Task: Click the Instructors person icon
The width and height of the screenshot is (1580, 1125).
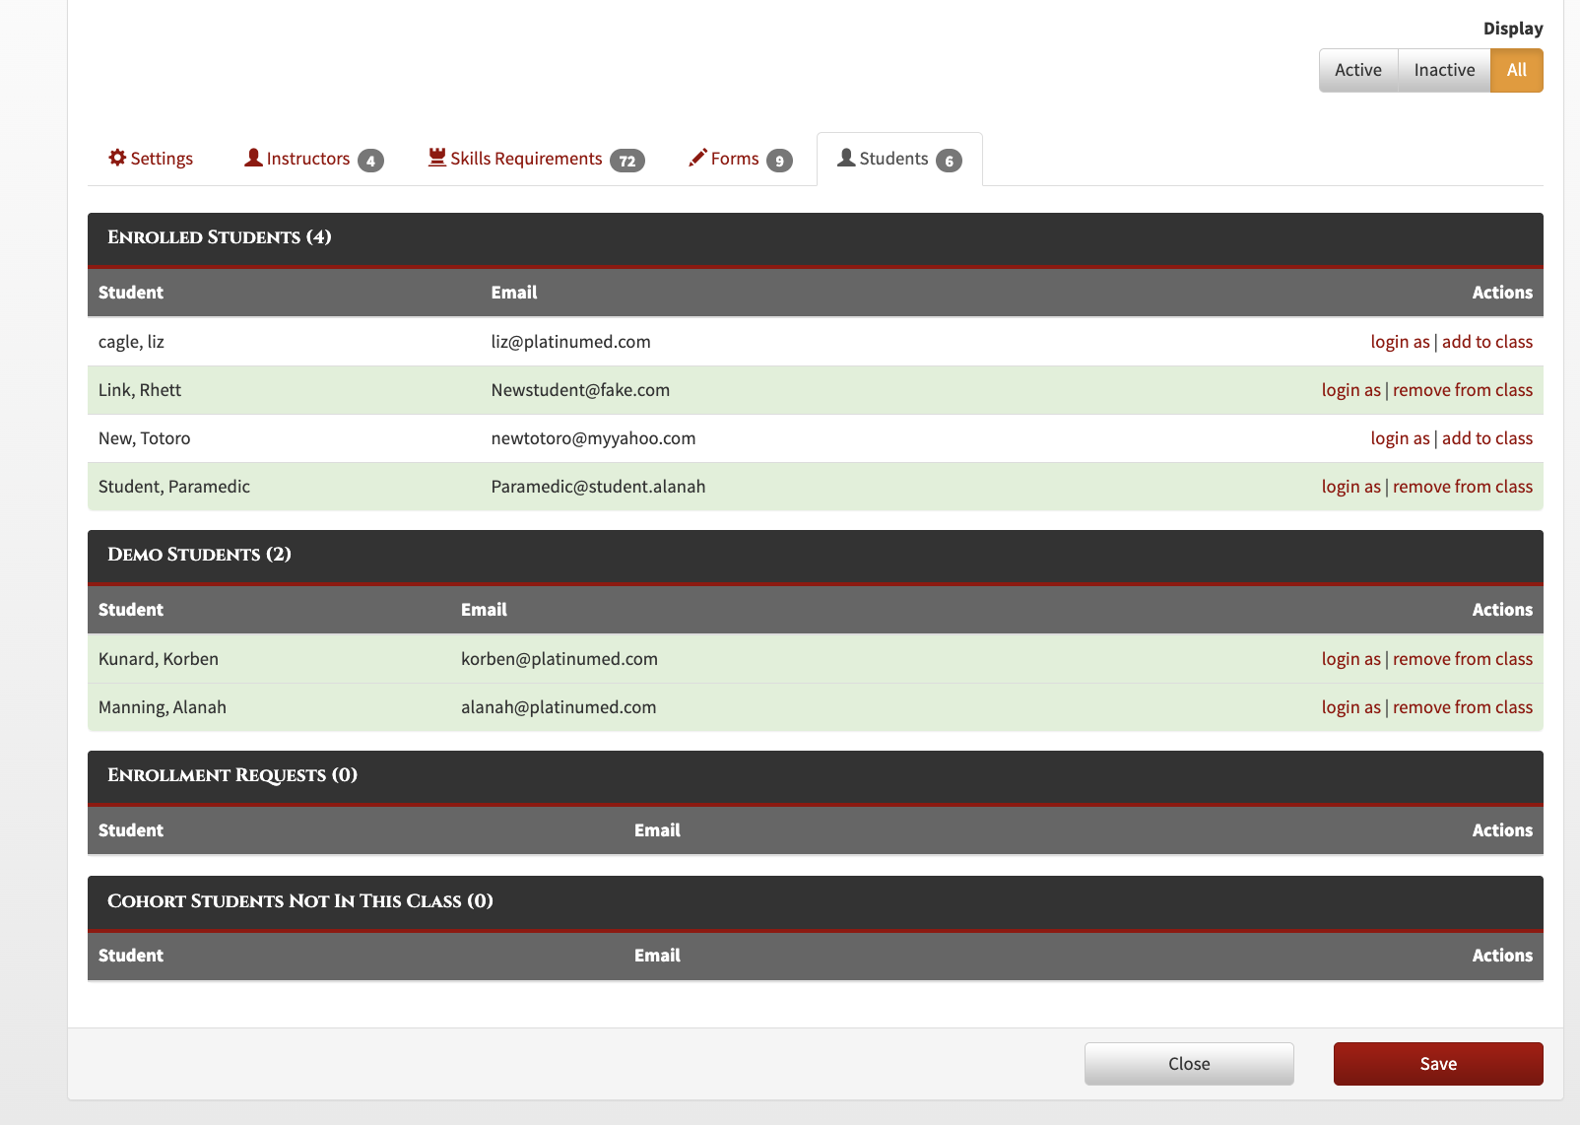Action: tap(253, 158)
